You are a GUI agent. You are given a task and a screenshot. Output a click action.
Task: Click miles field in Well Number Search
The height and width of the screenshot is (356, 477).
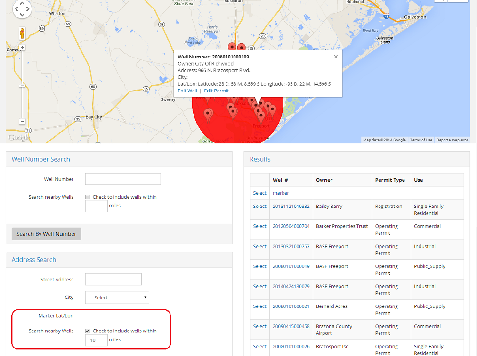point(97,206)
